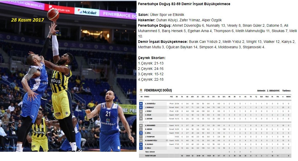Image resolution: width=298 pixels, height=161 pixels.
Task: Click player row 'L. DATOME'
Action: click(x=215, y=119)
